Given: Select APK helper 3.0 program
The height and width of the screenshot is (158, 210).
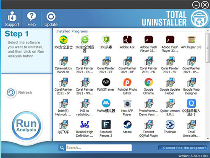Looking at the screenshot, I should pos(191,42).
